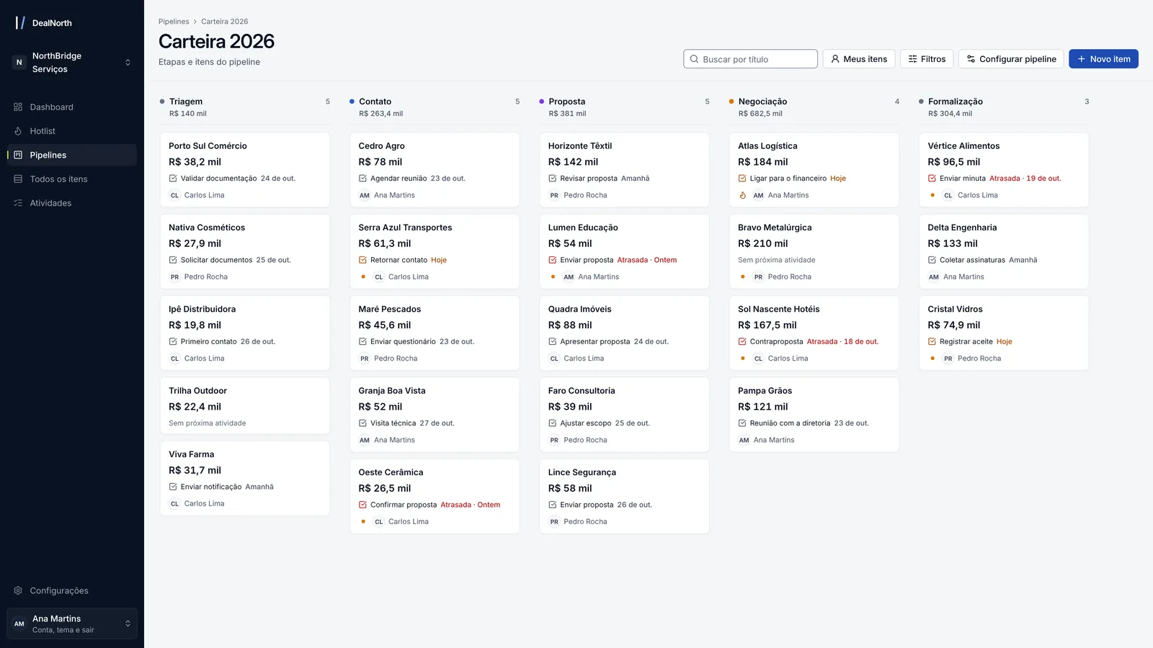Click the Pipelines sidebar icon

[x=18, y=155]
